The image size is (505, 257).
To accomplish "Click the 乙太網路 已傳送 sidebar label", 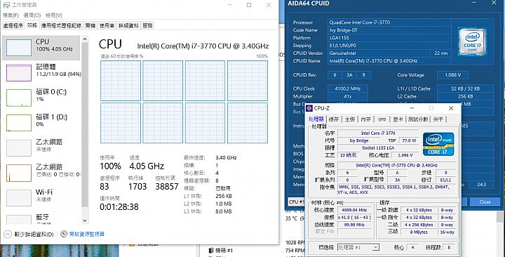I will click(58, 170).
